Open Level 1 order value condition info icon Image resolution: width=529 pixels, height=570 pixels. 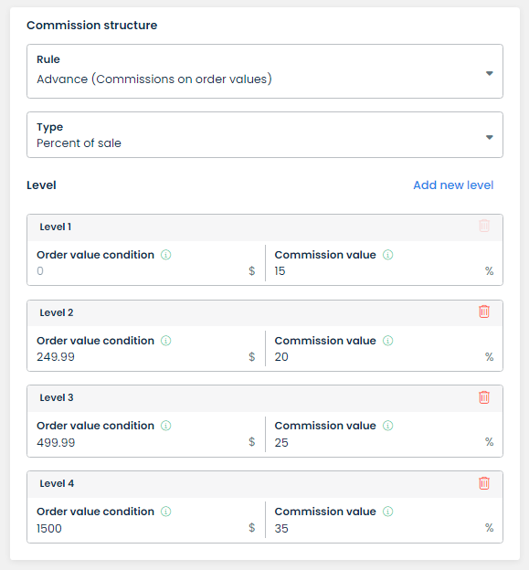coord(165,255)
